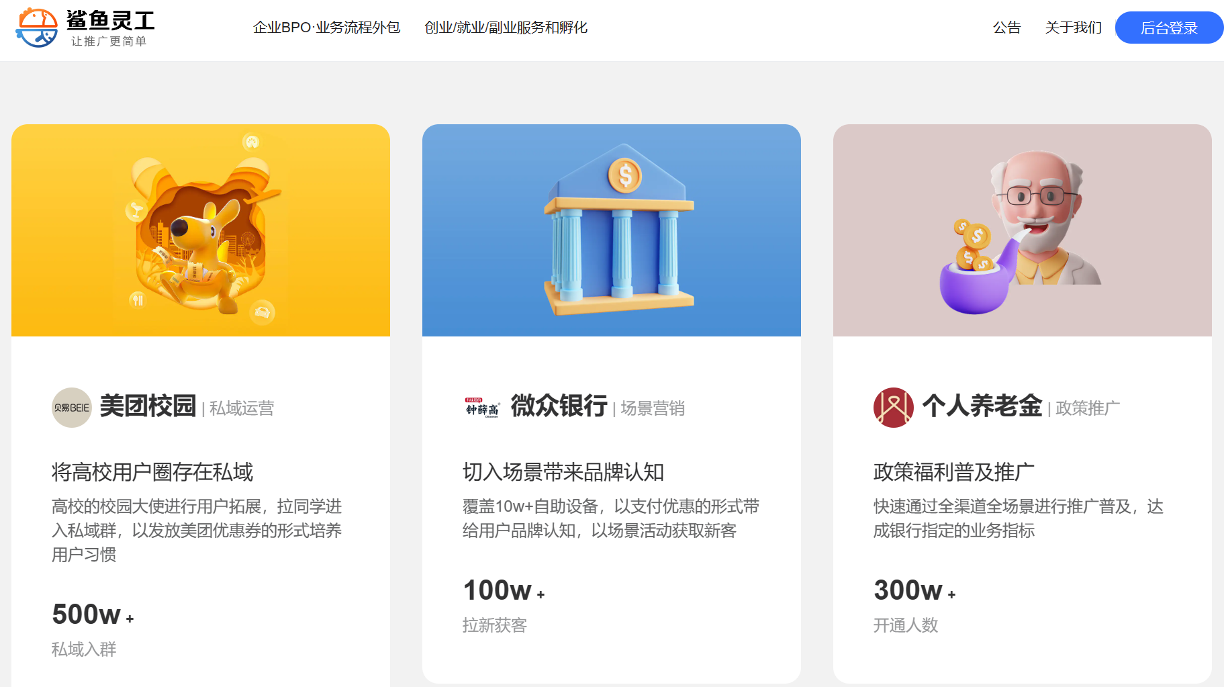The width and height of the screenshot is (1224, 687).
Task: Click the 500w+ statistic
Action: pos(93,614)
